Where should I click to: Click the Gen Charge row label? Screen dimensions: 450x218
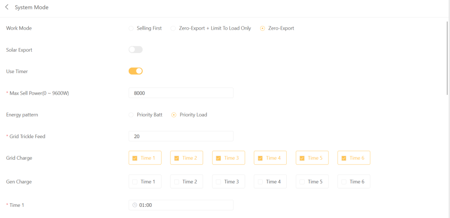coord(19,182)
